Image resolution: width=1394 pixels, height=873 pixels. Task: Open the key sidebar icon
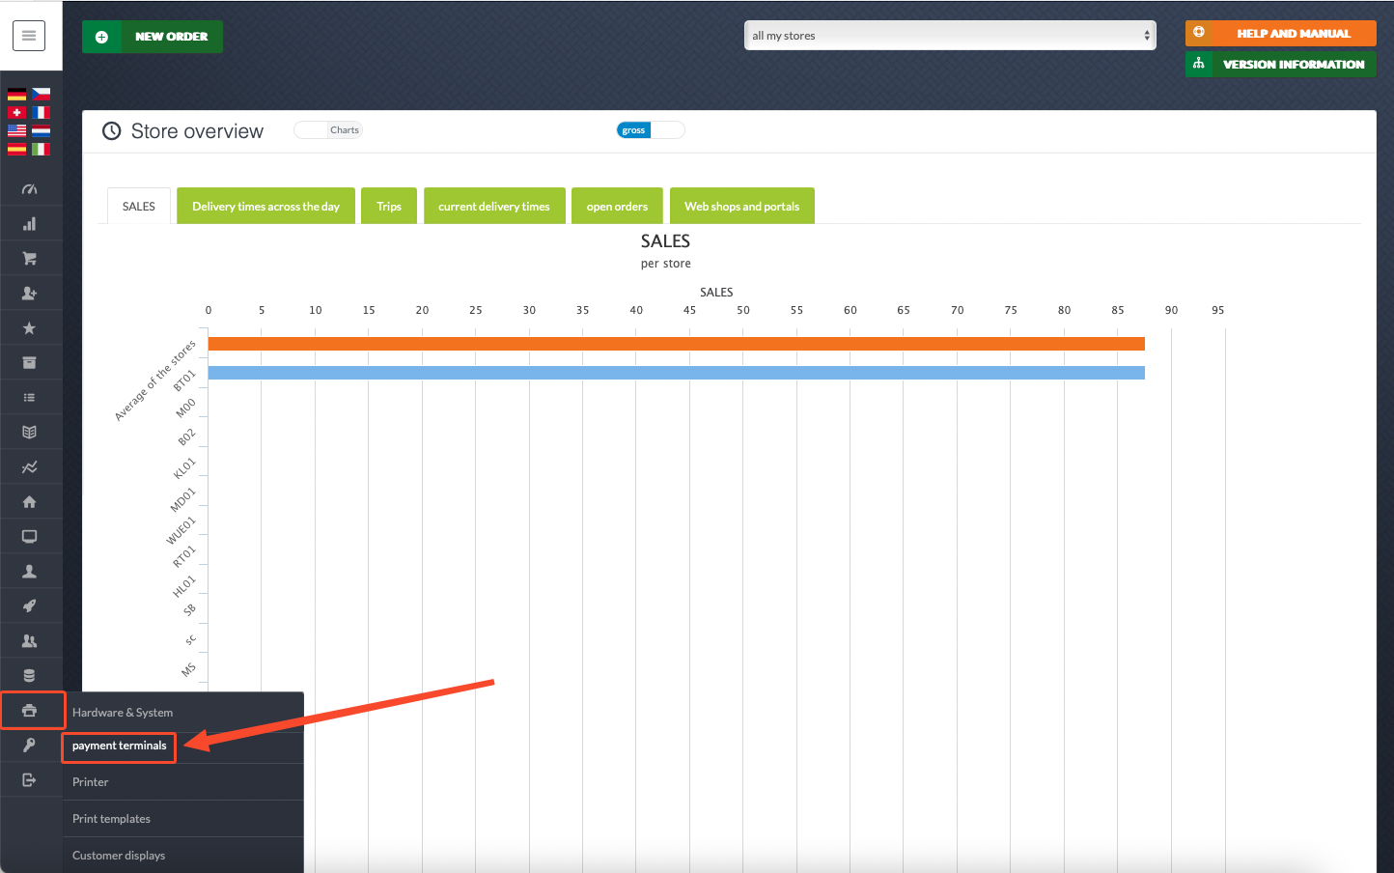click(30, 746)
